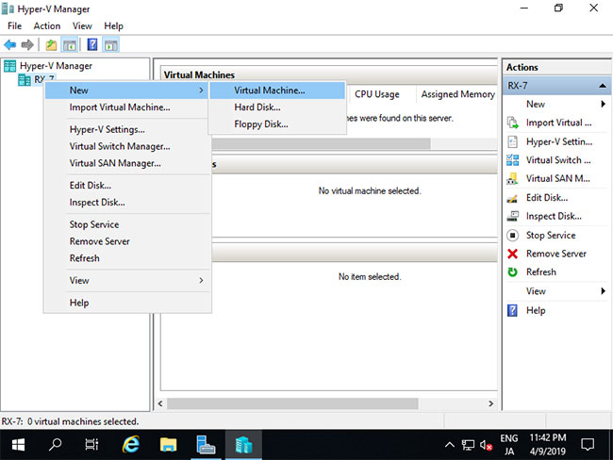Click CPU Usage column header
This screenshot has width=613, height=460.
[x=377, y=94]
